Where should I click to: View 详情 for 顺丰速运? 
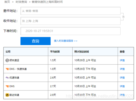122,60
